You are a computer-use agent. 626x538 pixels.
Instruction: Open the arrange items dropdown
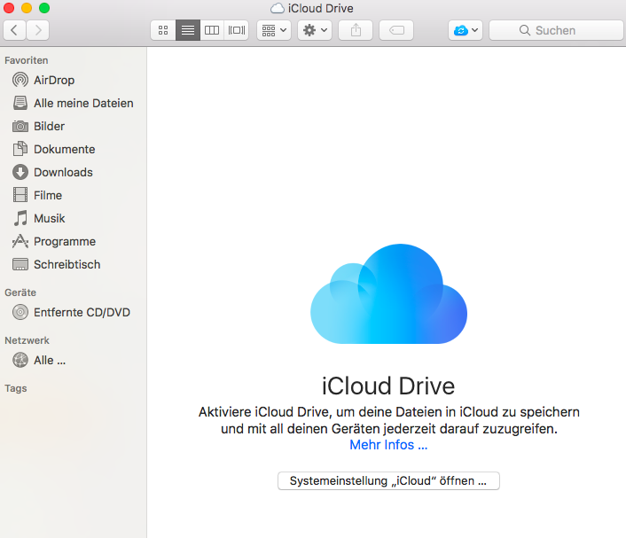[x=273, y=30]
